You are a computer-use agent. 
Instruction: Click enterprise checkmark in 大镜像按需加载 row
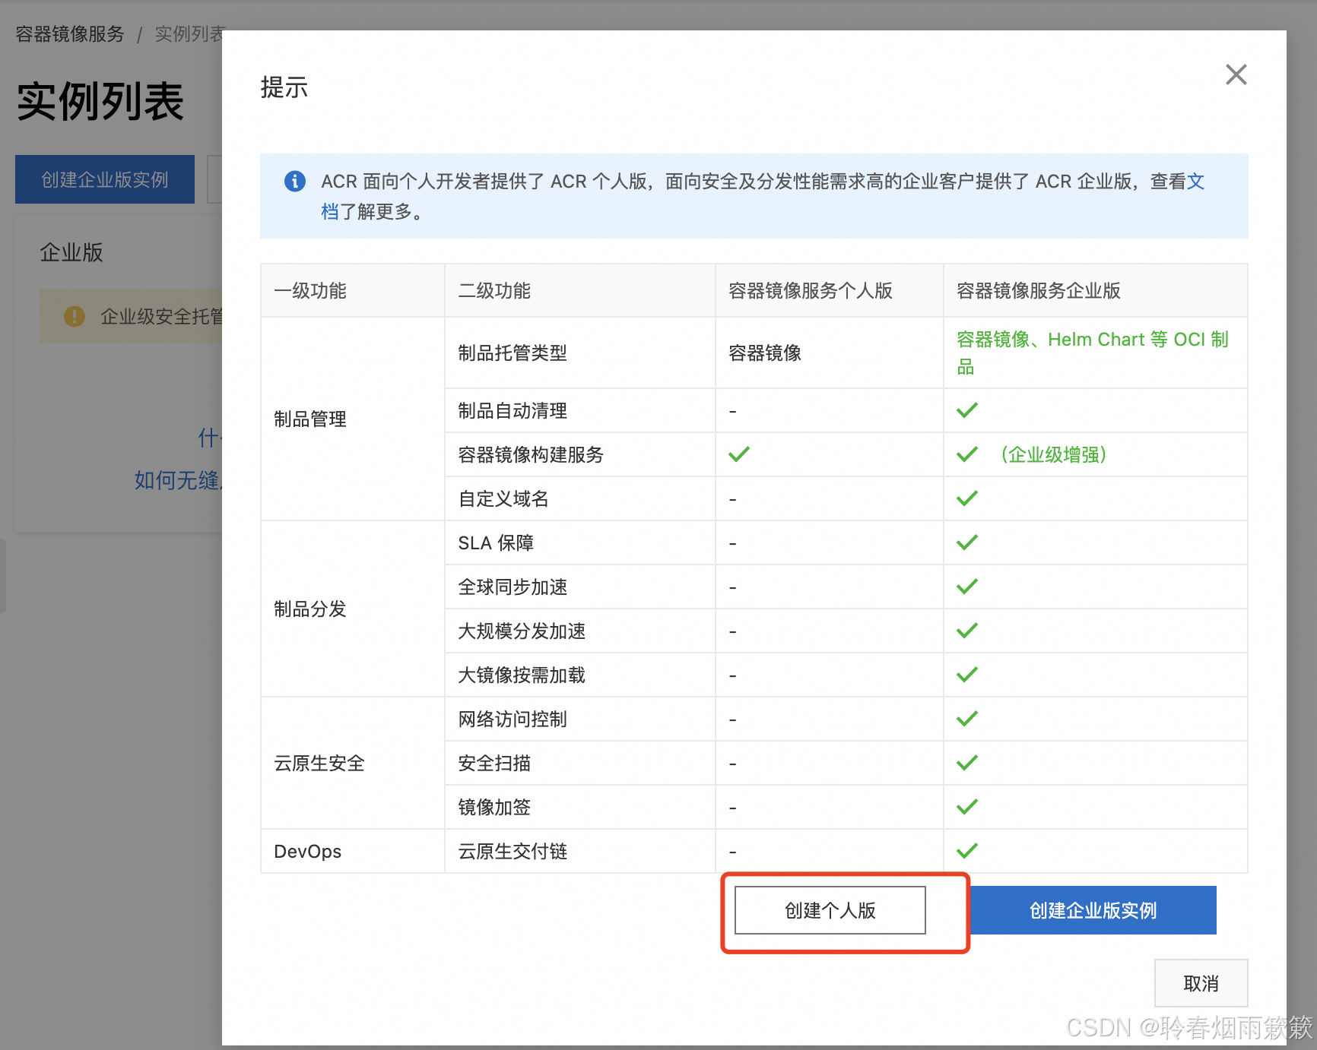(x=967, y=675)
